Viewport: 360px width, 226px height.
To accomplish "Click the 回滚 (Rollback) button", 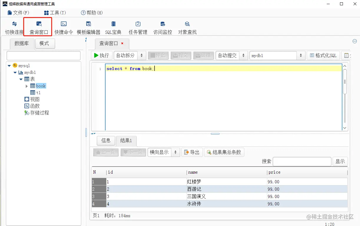I will 203,55.
